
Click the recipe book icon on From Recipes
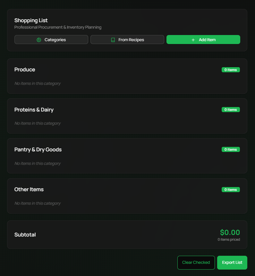coord(113,40)
